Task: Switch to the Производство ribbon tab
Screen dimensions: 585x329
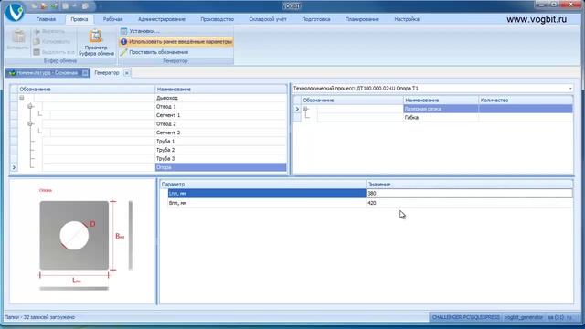Action: [218, 19]
